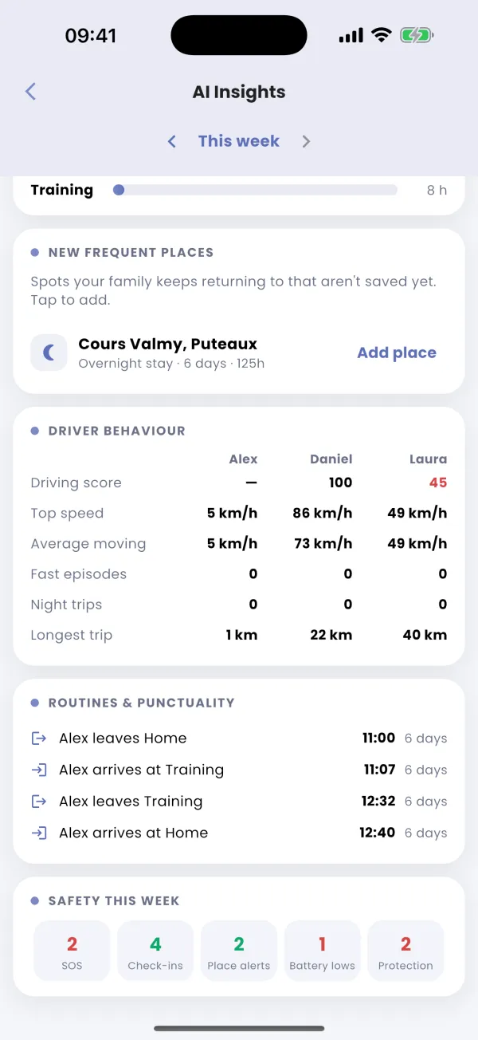The height and width of the screenshot is (1040, 478).
Task: Tap the leaves Training exit icon
Action: [38, 802]
